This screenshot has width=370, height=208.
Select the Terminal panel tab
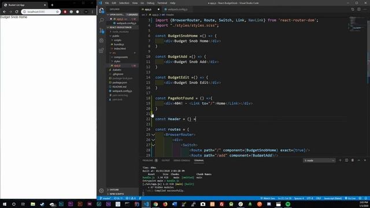click(x=199, y=161)
